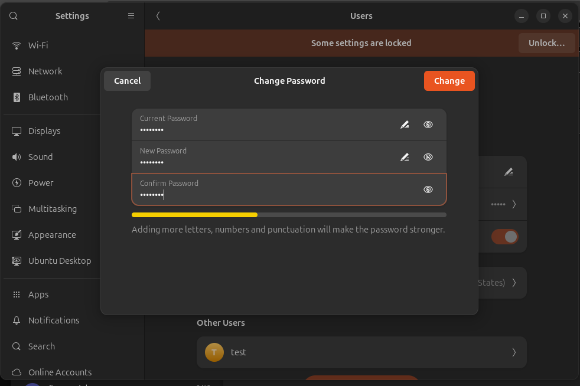Viewport: 580px width, 386px height.
Task: Click the Ubuntu Desktop sidebar icon
Action: click(x=17, y=261)
